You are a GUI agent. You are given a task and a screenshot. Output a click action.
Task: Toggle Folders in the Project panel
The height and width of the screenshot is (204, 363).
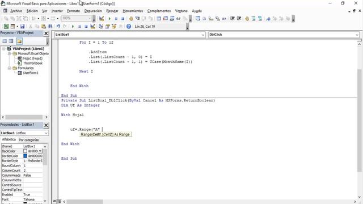(19, 41)
